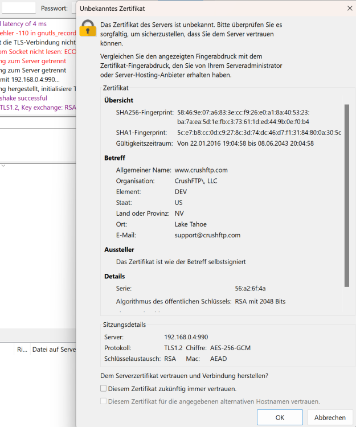356x427 pixels.
Task: Expand the collapse chevron below the log pane
Action: tap(3, 166)
